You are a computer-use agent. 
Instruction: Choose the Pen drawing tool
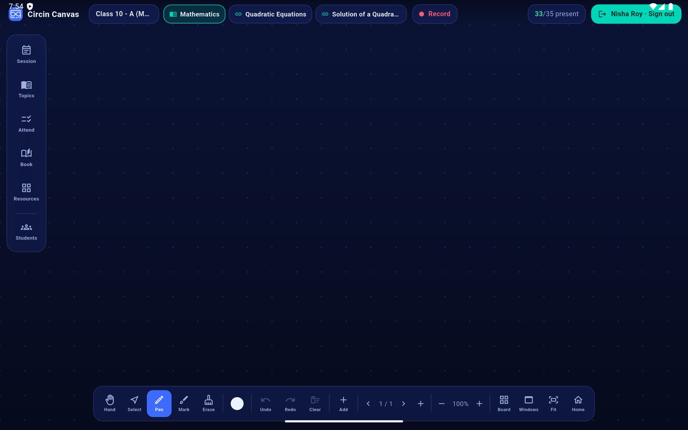tap(159, 403)
